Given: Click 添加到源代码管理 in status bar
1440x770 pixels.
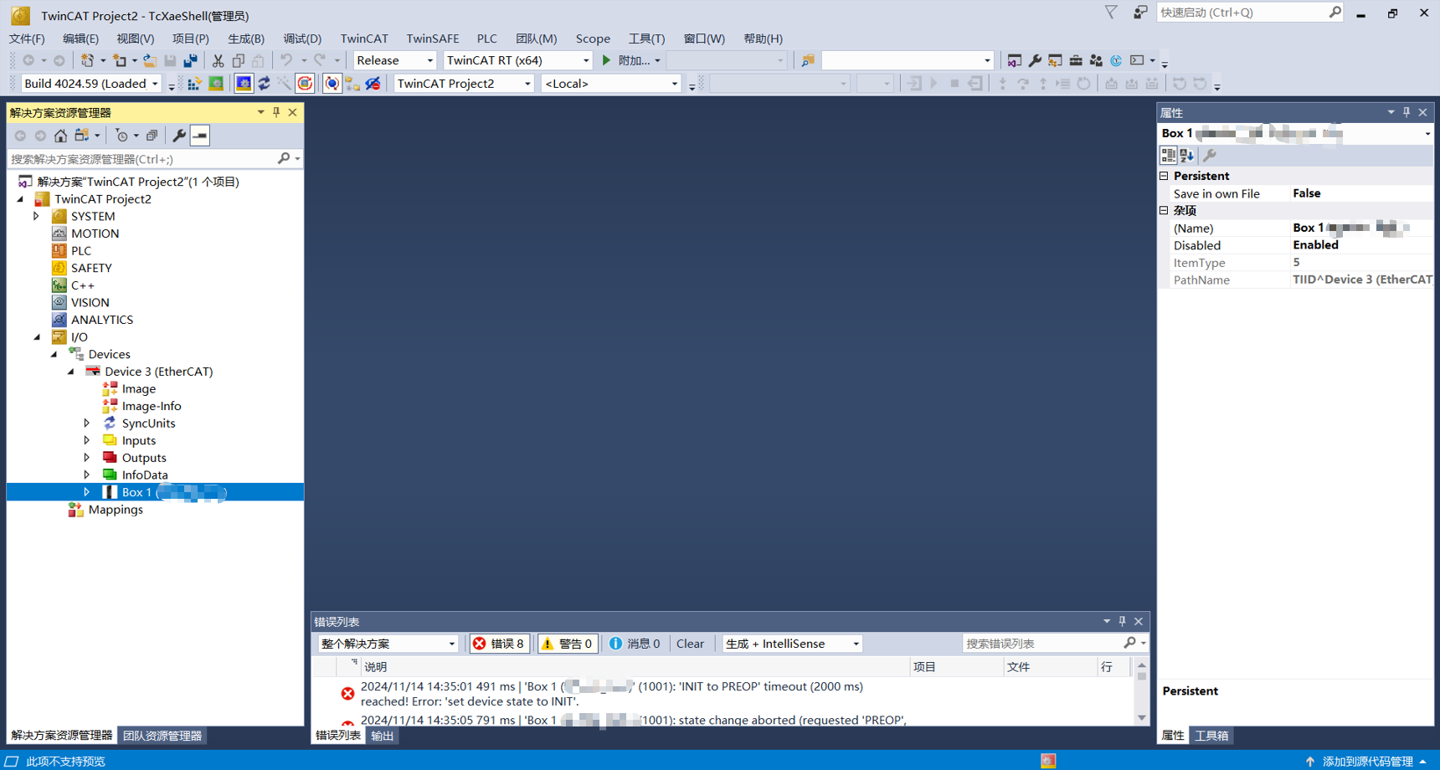Looking at the screenshot, I should tap(1368, 762).
